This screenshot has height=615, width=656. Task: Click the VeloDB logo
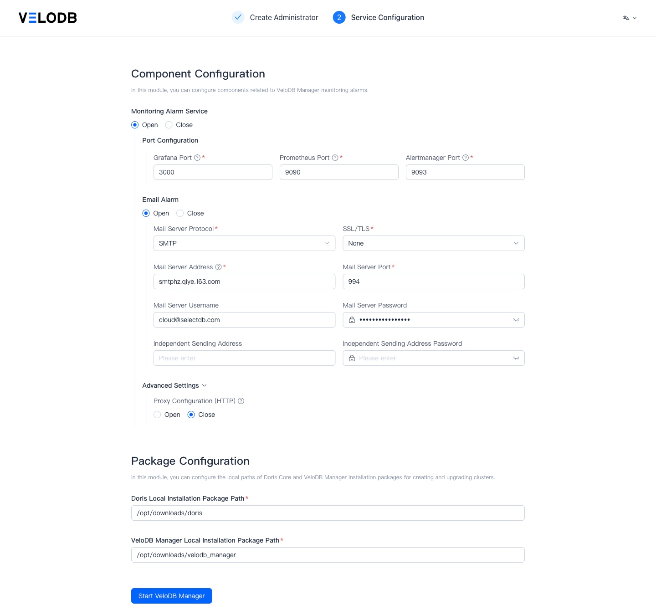(x=48, y=18)
